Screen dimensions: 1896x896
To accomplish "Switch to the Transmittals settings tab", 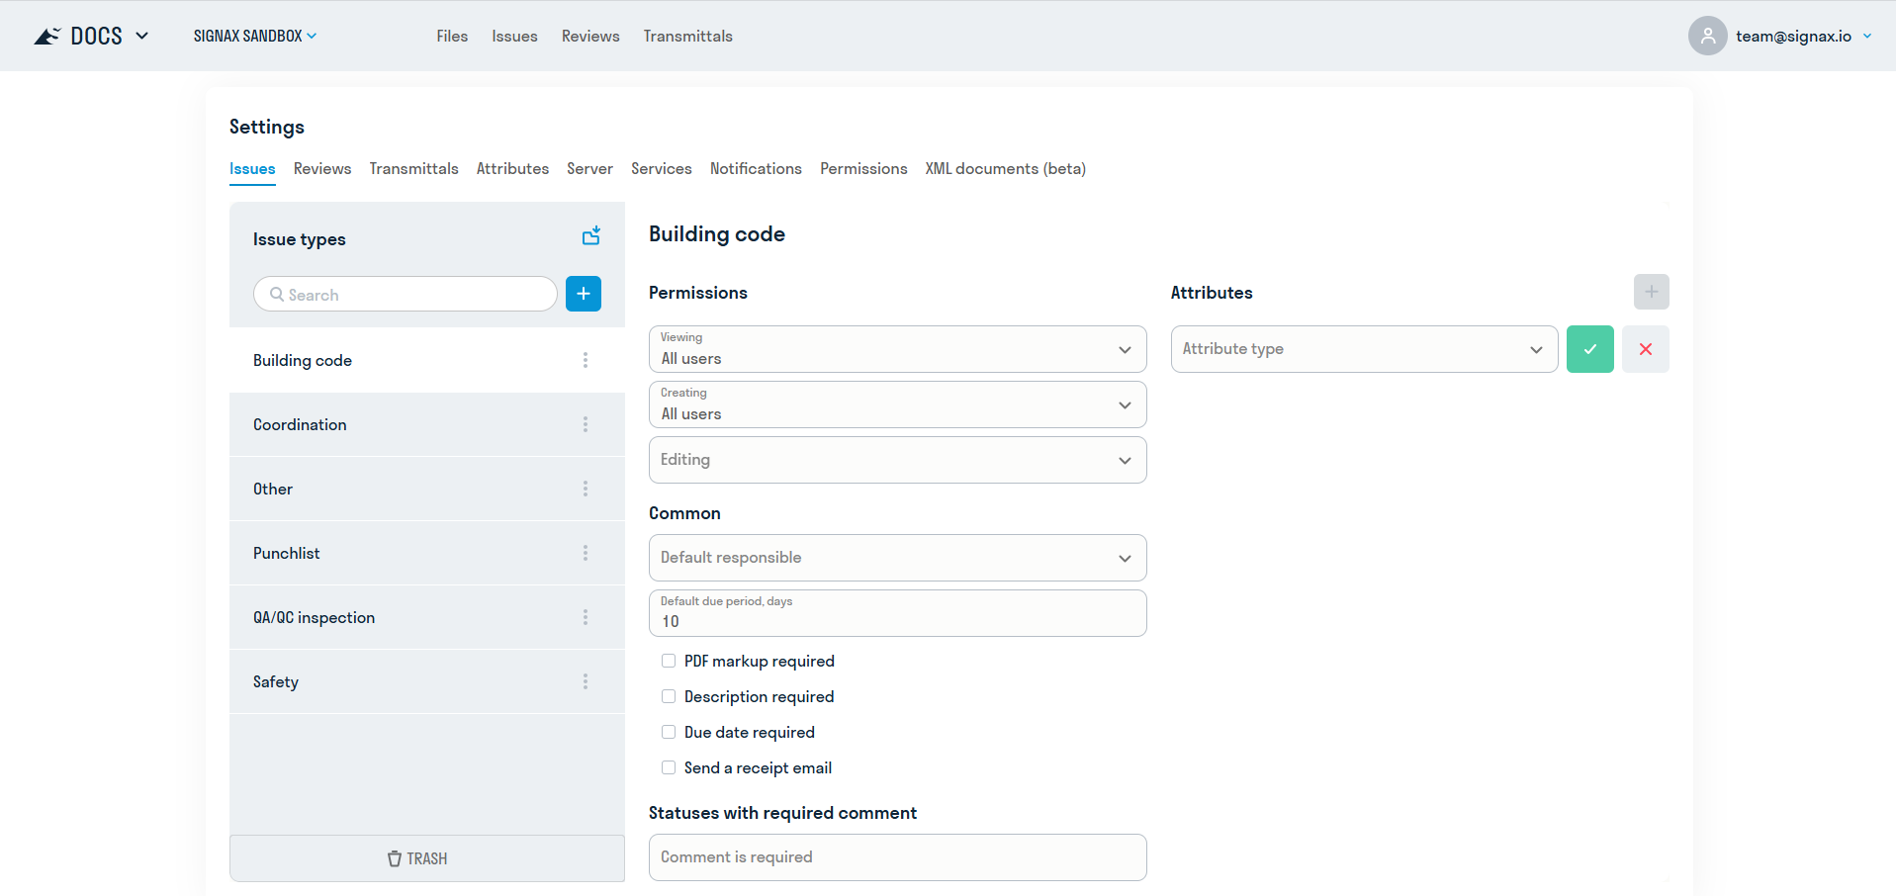I will [x=413, y=169].
